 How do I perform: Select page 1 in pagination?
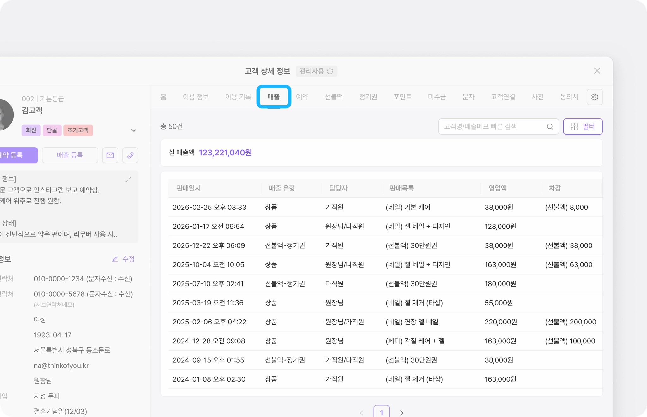point(381,412)
